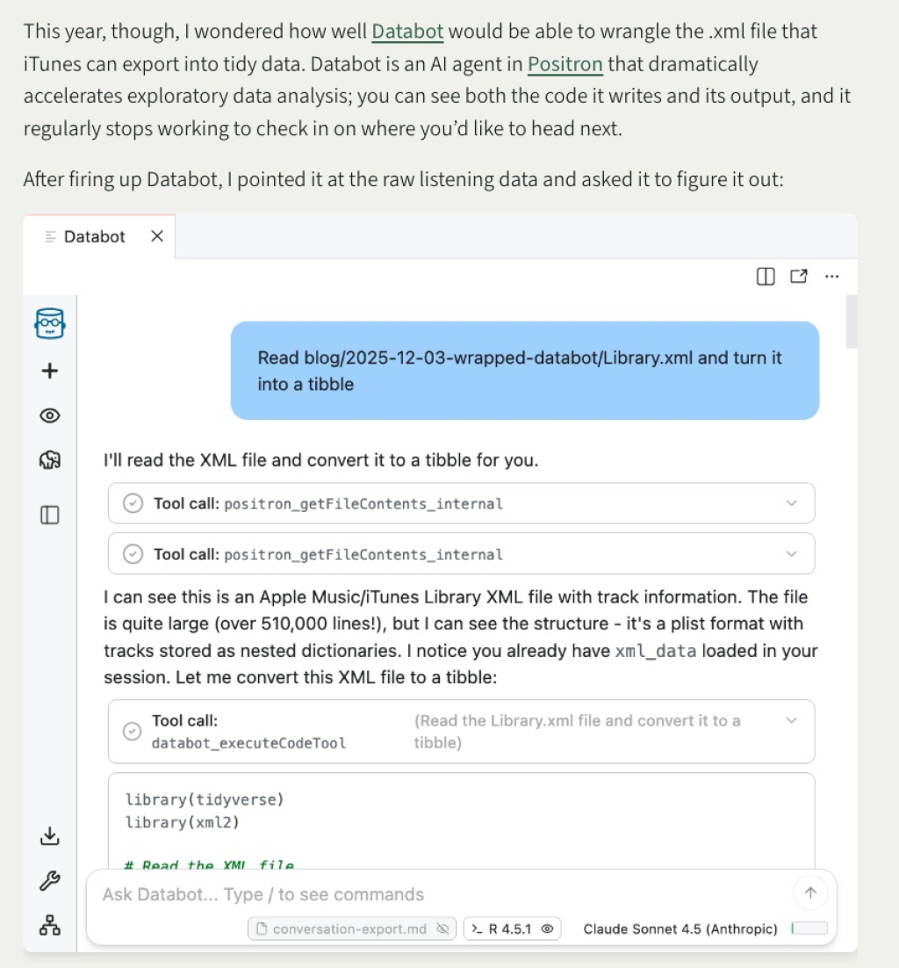The width and height of the screenshot is (899, 968).
Task: Click the Databot robot logo icon
Action: coord(50,324)
